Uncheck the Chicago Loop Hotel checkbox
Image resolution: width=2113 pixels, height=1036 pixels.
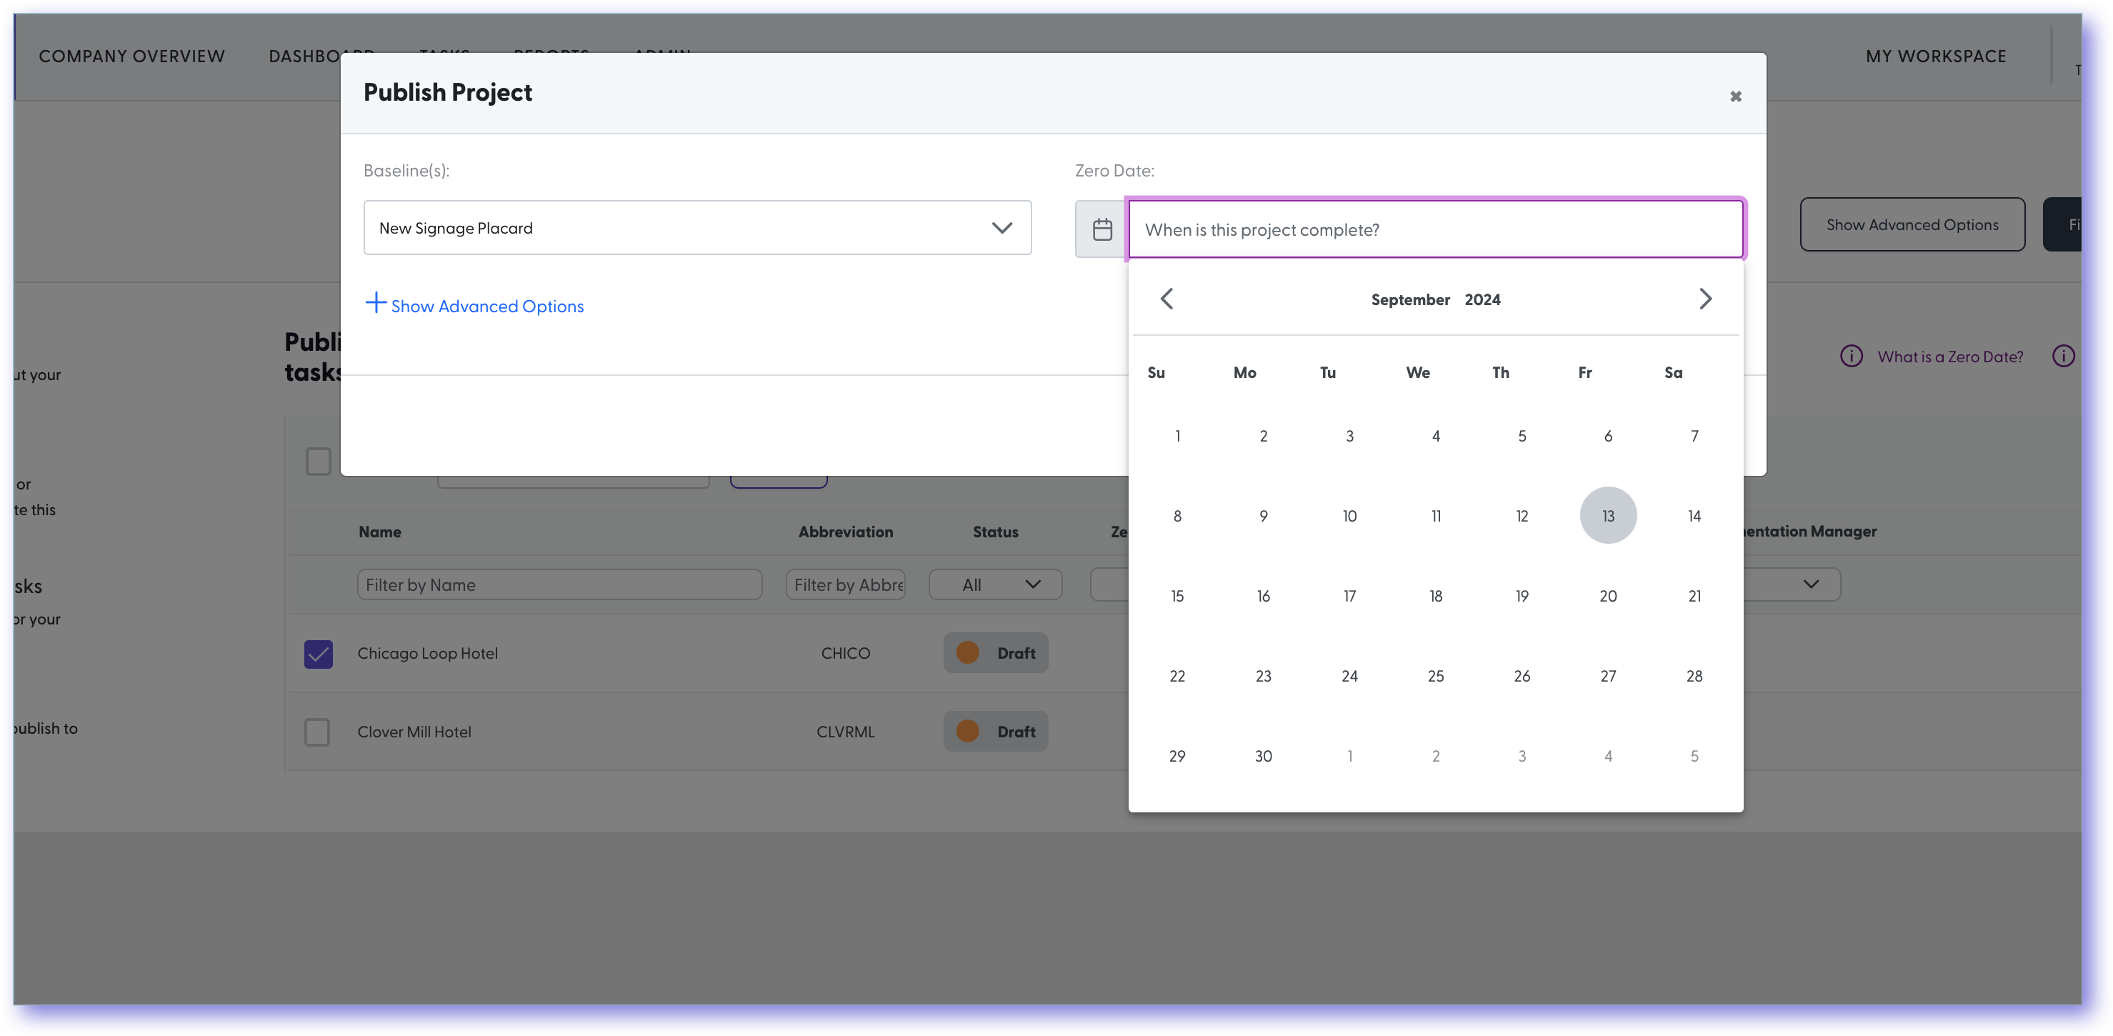[x=319, y=654]
